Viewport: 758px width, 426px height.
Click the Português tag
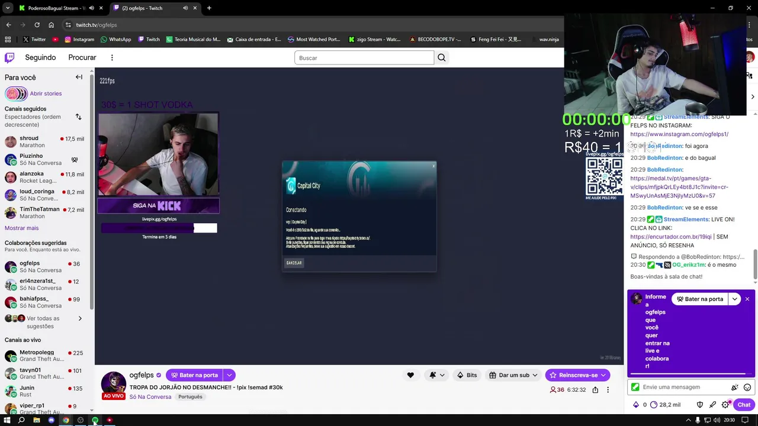pyautogui.click(x=190, y=397)
